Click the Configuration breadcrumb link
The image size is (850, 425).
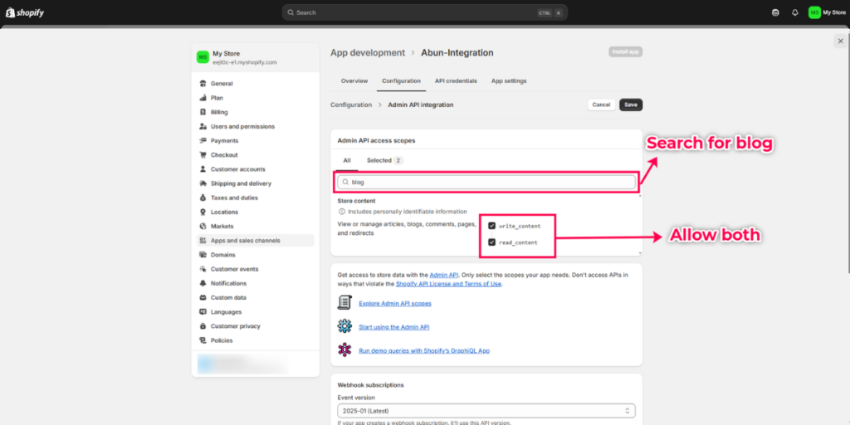pos(351,105)
